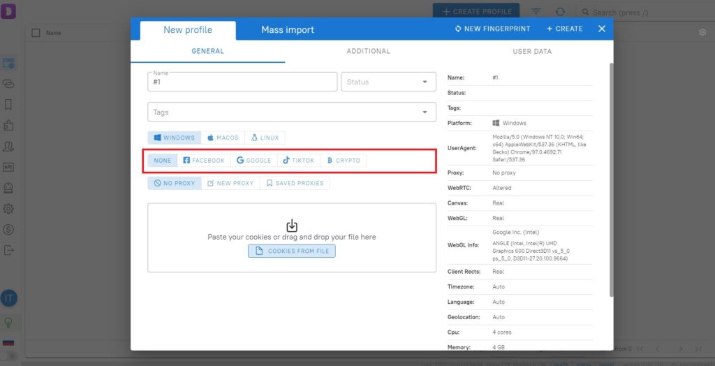Switch to the Mass import tab
The image size is (715, 366).
pos(288,30)
